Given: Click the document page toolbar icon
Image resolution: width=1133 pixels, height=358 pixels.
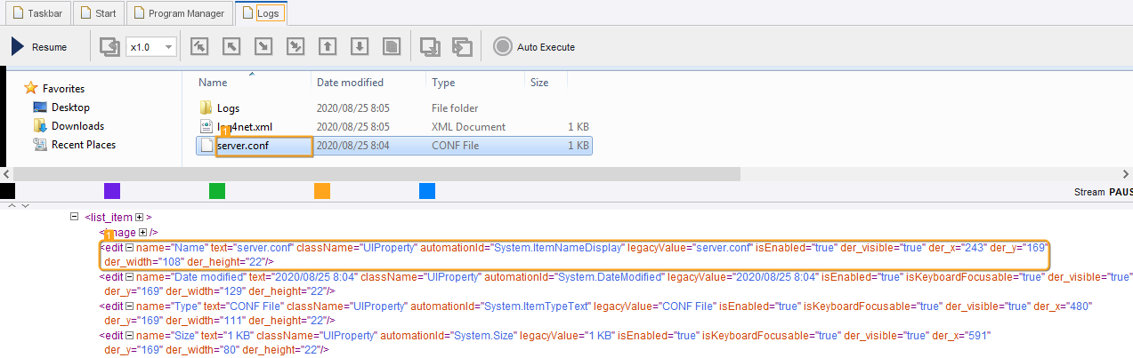Looking at the screenshot, I should pyautogui.click(x=391, y=47).
